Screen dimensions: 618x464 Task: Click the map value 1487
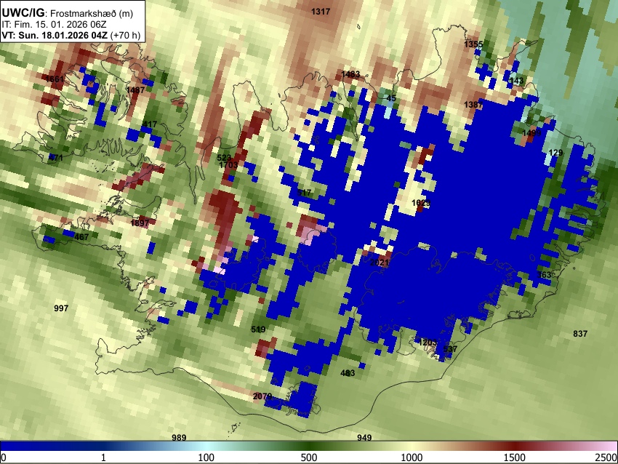[135, 90]
